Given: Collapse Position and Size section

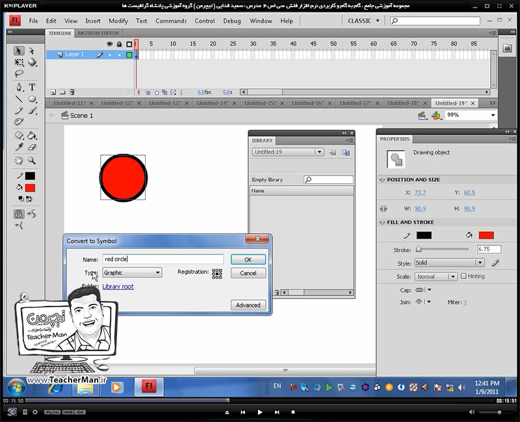Looking at the screenshot, I should [x=382, y=180].
